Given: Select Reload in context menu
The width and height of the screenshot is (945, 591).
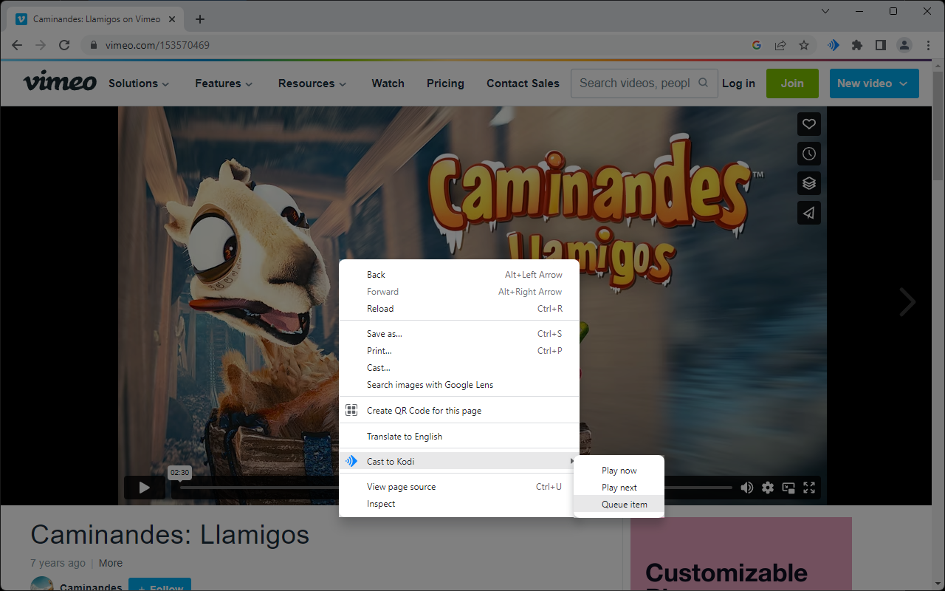Looking at the screenshot, I should pyautogui.click(x=459, y=309).
